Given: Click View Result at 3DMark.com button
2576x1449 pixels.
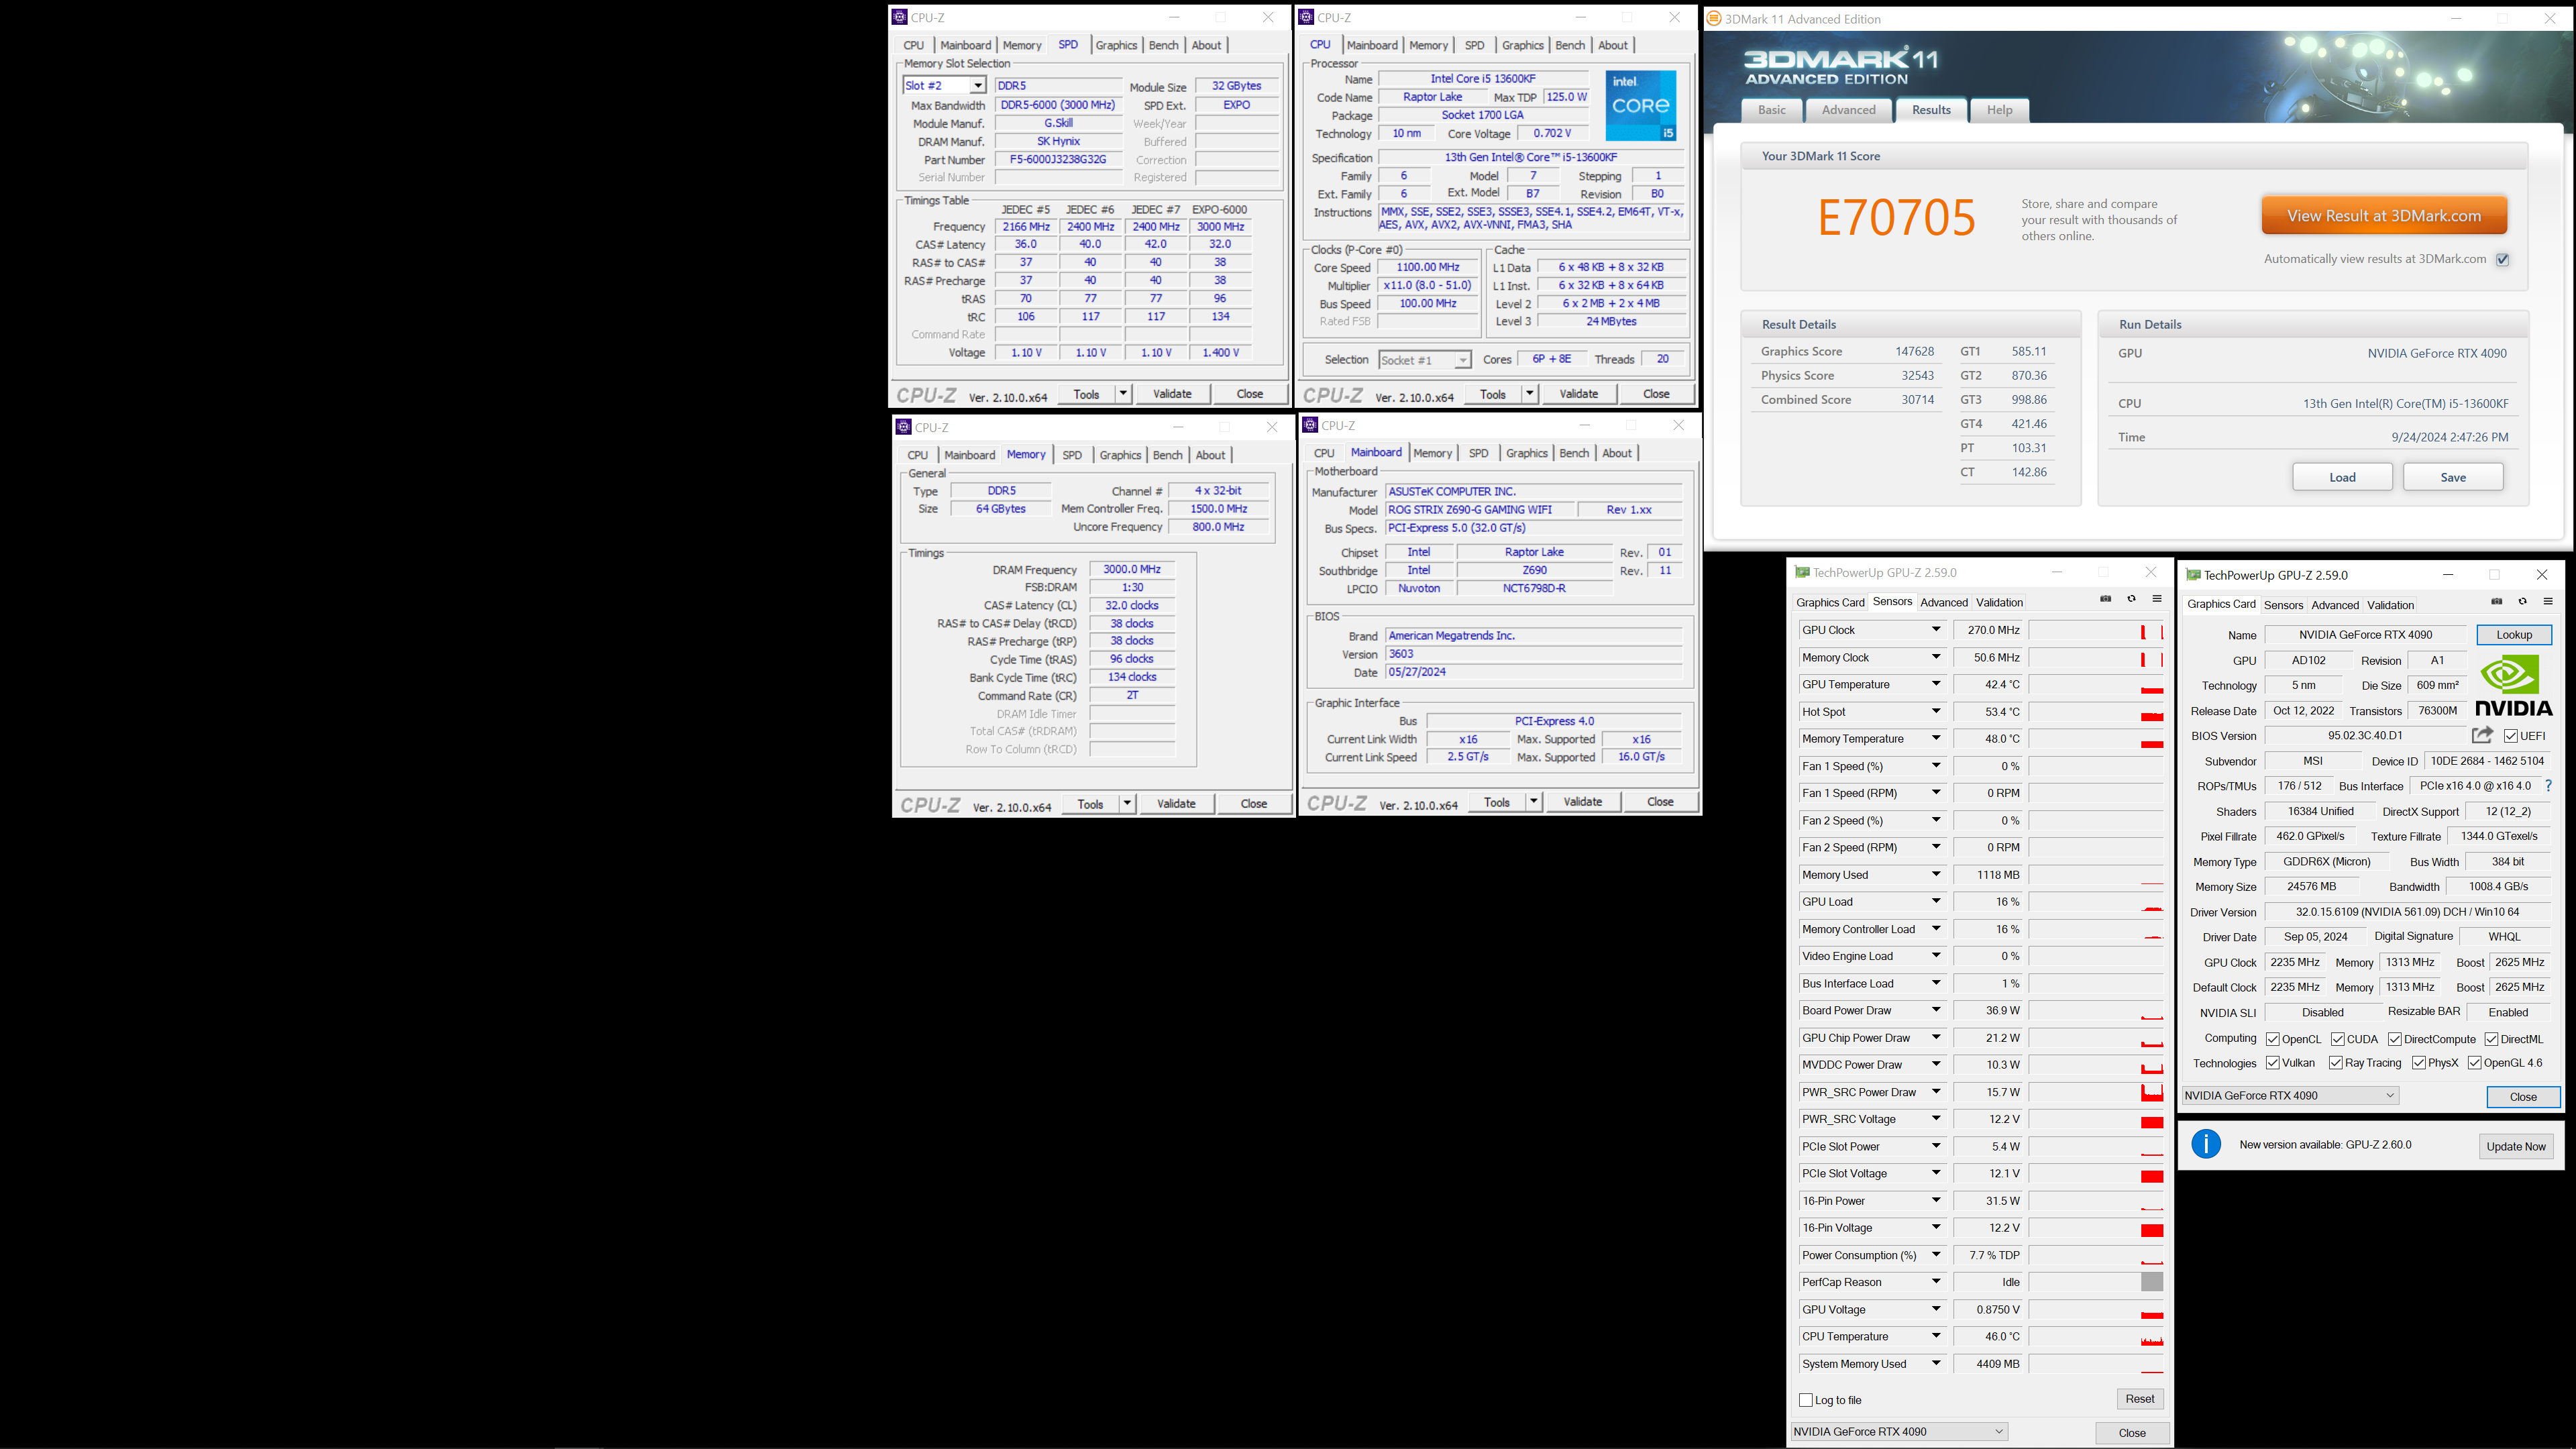Looking at the screenshot, I should tap(2384, 216).
